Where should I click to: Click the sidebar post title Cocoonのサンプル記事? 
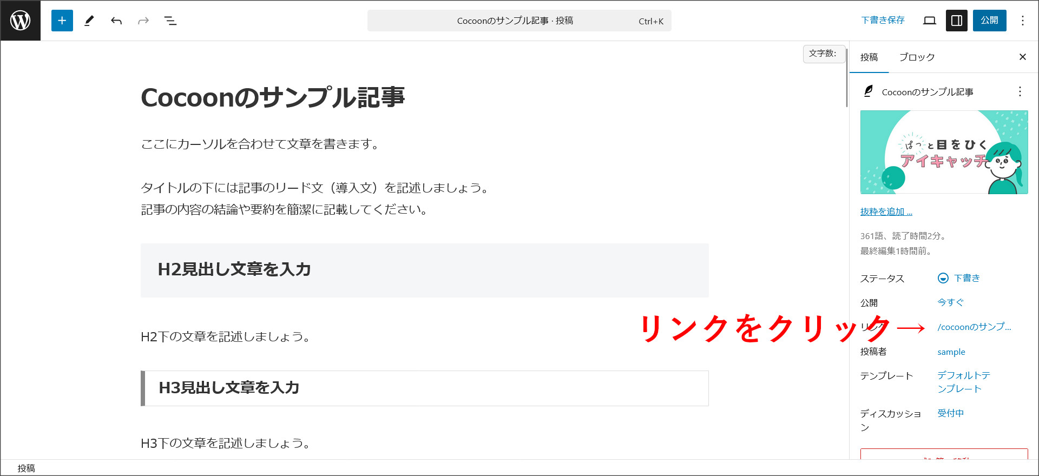(928, 92)
